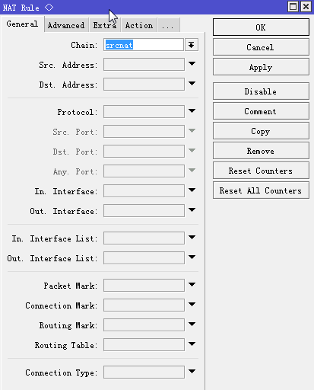The height and width of the screenshot is (390, 314).
Task: Expand the Routing Table arrow
Action: (x=192, y=344)
